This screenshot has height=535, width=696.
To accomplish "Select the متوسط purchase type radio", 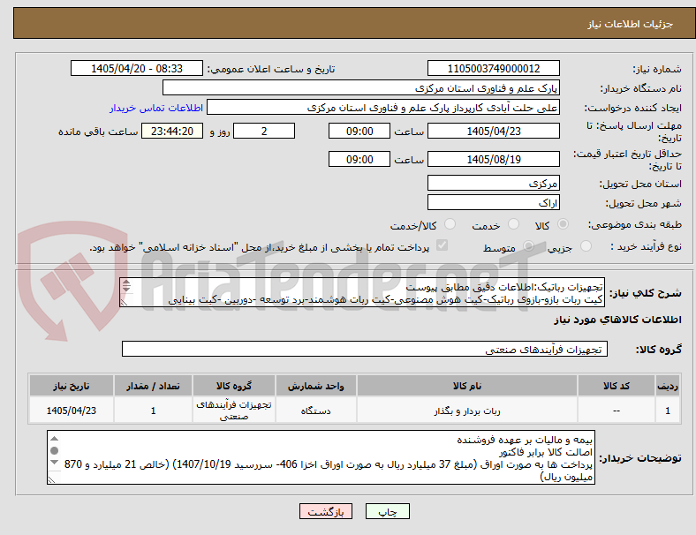I will [x=528, y=245].
